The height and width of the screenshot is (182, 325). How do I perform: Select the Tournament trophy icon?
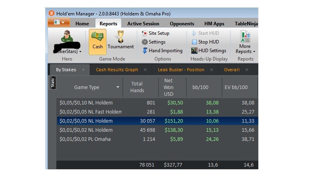click(x=120, y=42)
